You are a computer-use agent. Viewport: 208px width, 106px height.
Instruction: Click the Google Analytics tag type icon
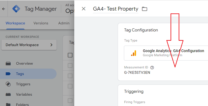tap(133, 53)
